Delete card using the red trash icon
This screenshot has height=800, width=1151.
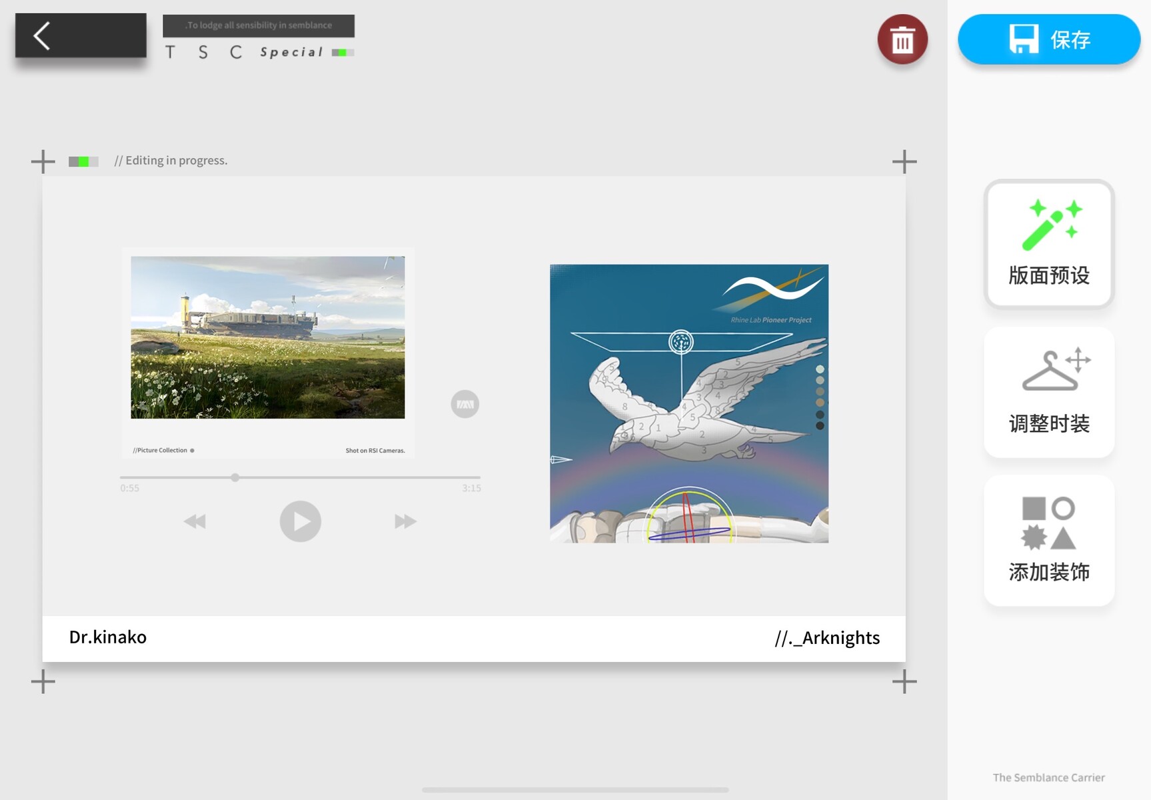tap(902, 40)
